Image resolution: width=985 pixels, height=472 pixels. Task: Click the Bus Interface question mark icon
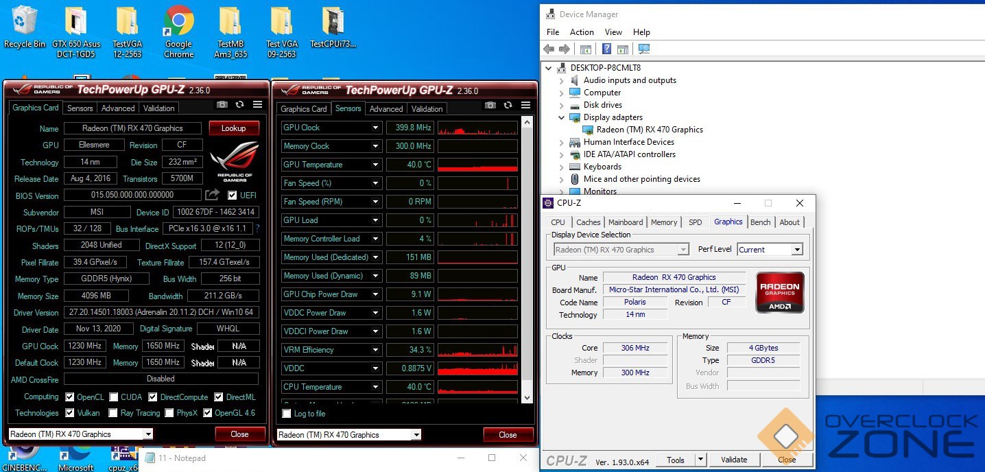point(257,229)
